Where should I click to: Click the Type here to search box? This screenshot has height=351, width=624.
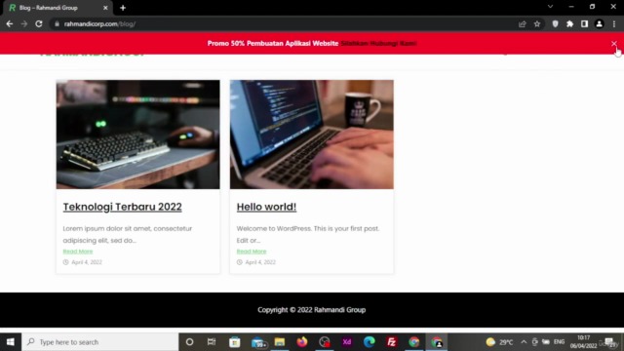[100, 342]
